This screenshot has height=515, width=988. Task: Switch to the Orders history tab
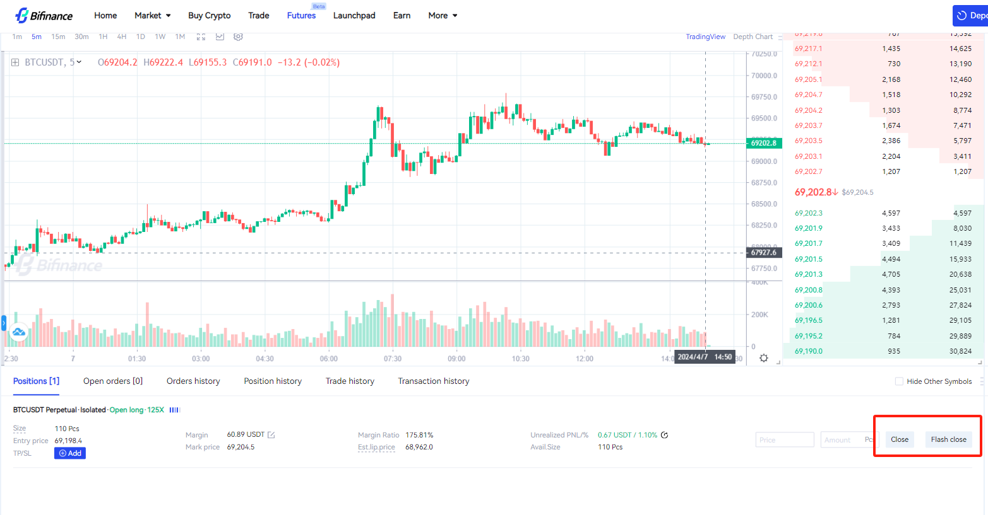point(193,381)
